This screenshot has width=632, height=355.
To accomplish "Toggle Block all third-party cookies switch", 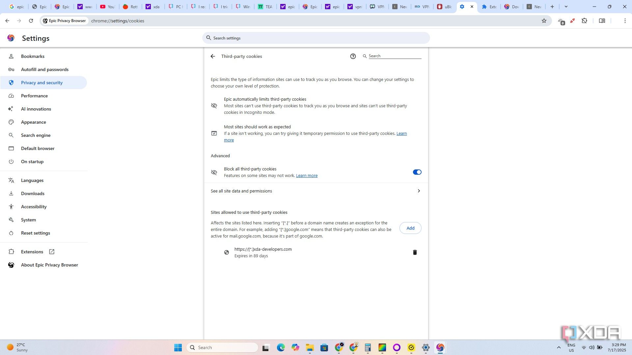I will 417,172.
